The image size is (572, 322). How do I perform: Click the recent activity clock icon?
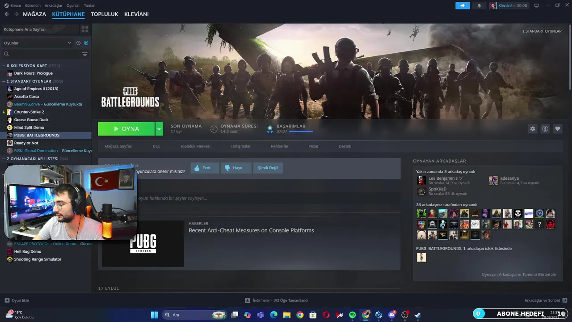point(78,43)
